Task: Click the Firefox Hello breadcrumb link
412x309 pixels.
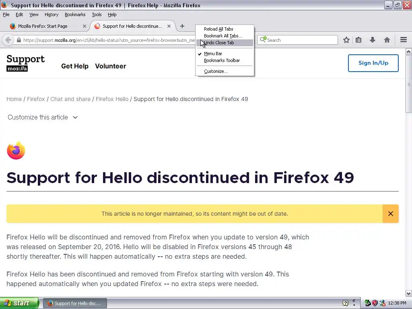Action: click(x=112, y=99)
